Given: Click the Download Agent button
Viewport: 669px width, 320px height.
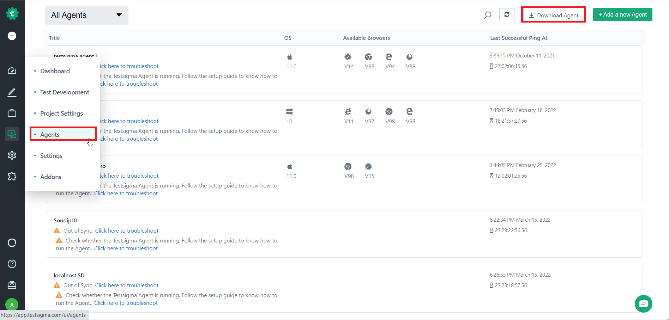Looking at the screenshot, I should click(x=553, y=15).
